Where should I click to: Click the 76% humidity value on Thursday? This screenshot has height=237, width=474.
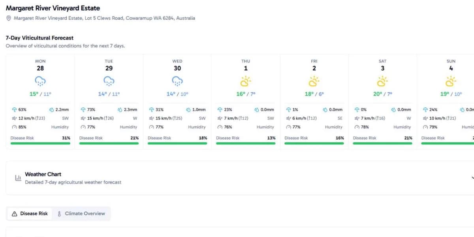228,127
